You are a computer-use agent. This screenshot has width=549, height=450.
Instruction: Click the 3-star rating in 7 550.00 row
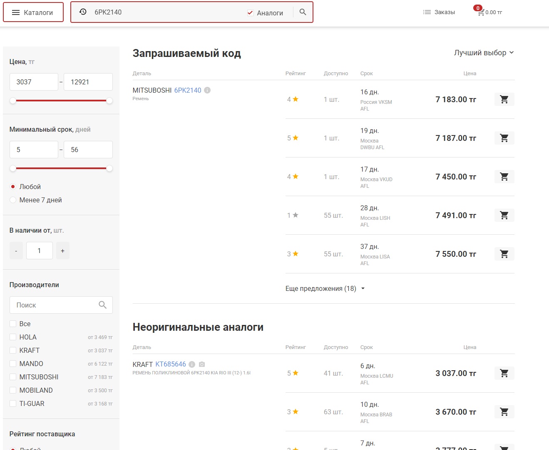[x=293, y=254]
